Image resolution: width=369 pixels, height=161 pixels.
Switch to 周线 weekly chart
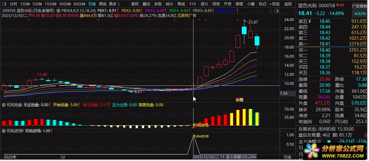(103, 4)
